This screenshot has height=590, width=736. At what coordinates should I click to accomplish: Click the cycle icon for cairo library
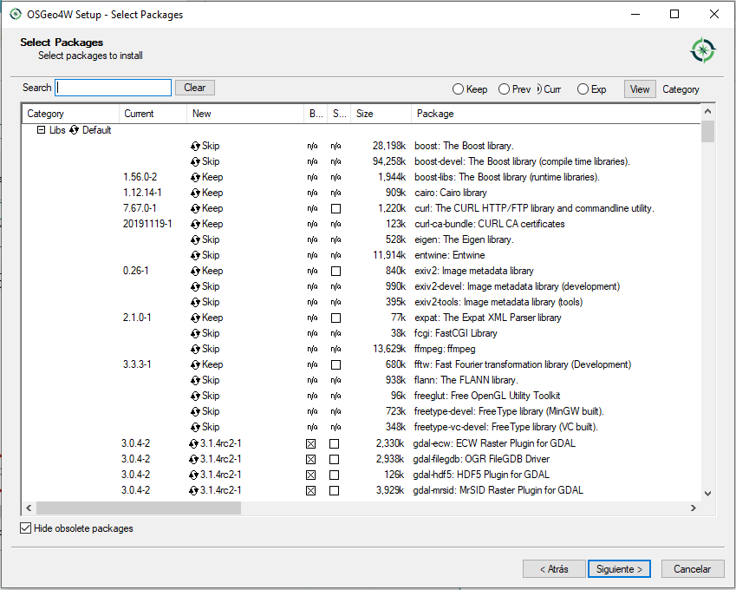pos(195,193)
